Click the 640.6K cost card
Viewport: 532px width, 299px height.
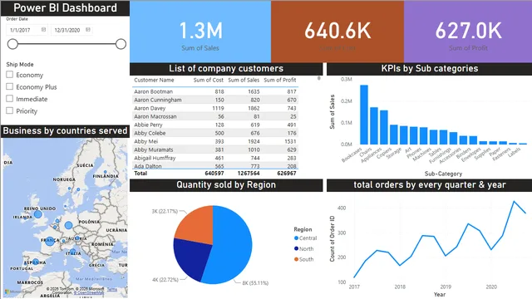[337, 32]
